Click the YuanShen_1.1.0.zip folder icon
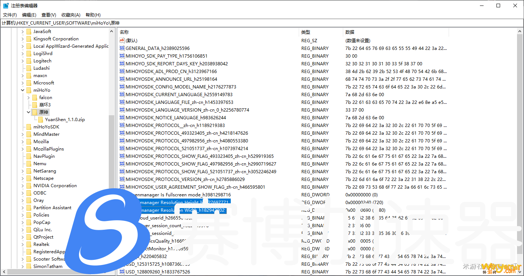 tap(40, 120)
